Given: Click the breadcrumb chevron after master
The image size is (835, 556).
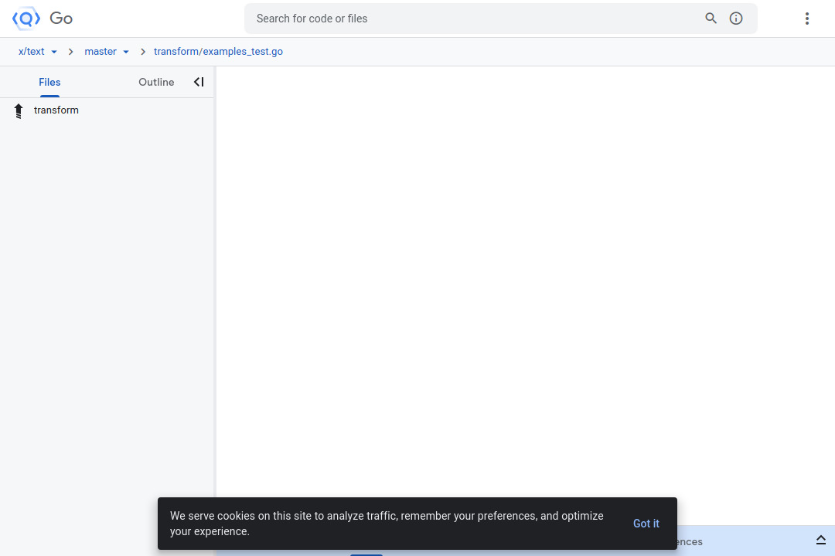Looking at the screenshot, I should click(x=143, y=51).
